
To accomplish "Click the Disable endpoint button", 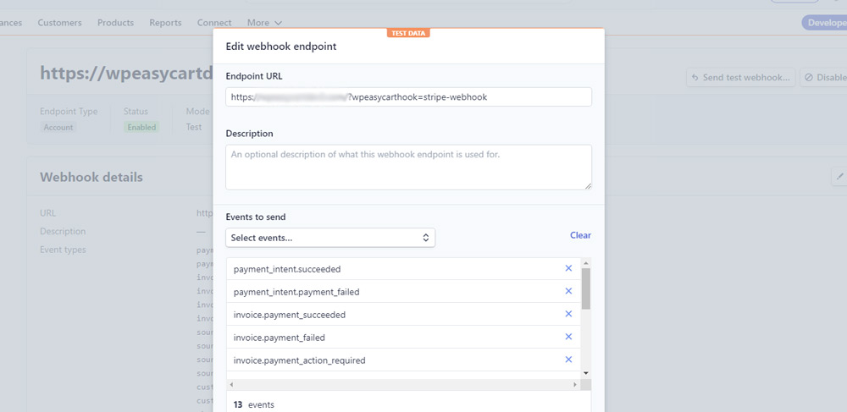I will coord(824,77).
